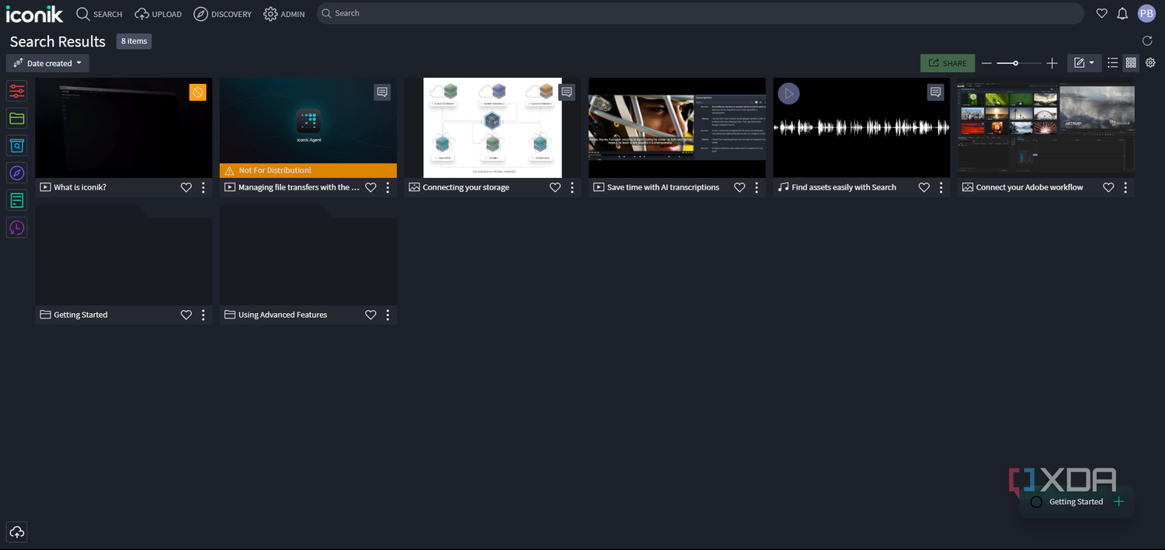
Task: Open view settings gear icon
Action: click(1150, 63)
